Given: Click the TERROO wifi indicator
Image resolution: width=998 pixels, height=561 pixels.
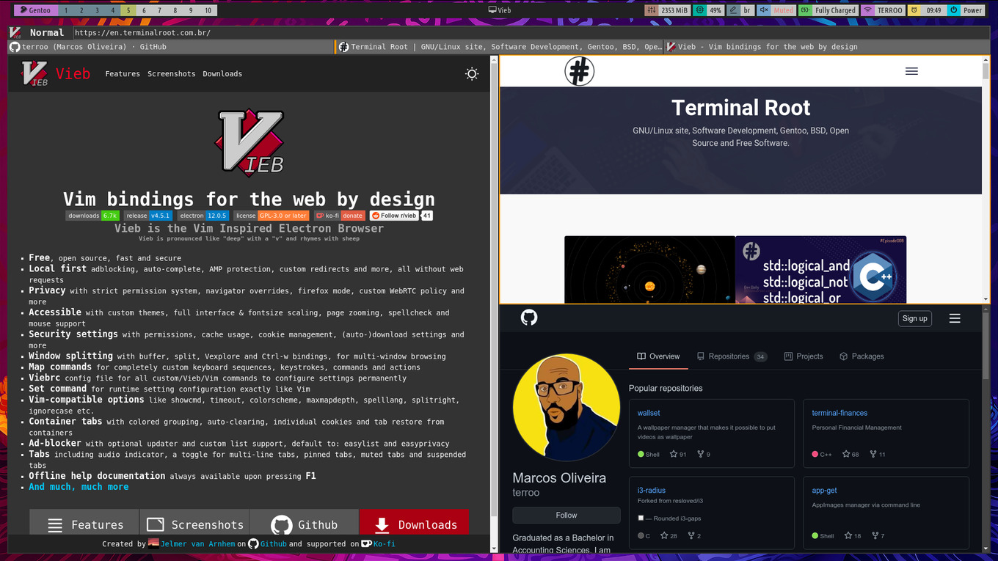Looking at the screenshot, I should click(x=883, y=10).
